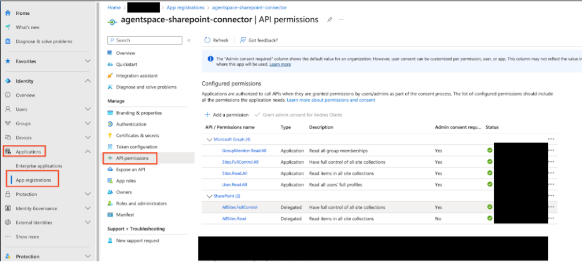Click agentspace-sharepoint-connector breadcrumb link
The width and height of the screenshot is (583, 263).
pos(249,7)
